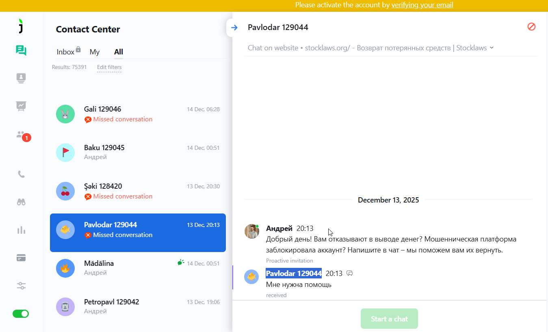
Task: Open the Petropavl 129042 conversation
Action: coord(138,306)
